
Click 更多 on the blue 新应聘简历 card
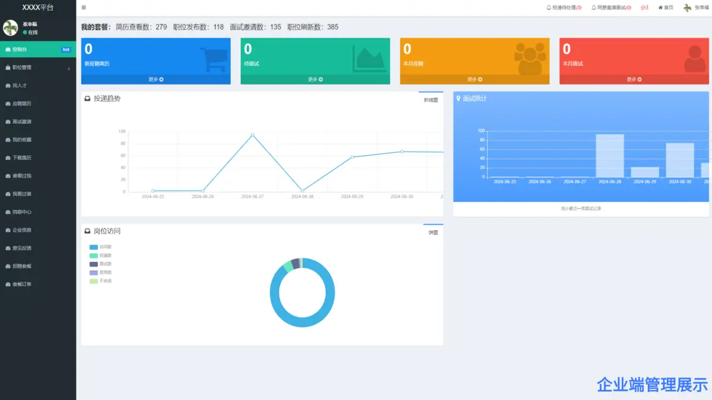click(155, 79)
